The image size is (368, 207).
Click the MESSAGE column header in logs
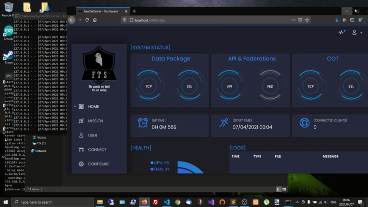tap(331, 156)
